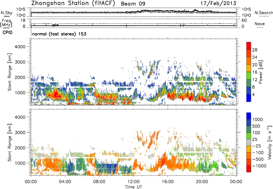The height and width of the screenshot is (189, 273).
Task: Select the "-25" Velocity colorbar label
Action: click(x=257, y=146)
